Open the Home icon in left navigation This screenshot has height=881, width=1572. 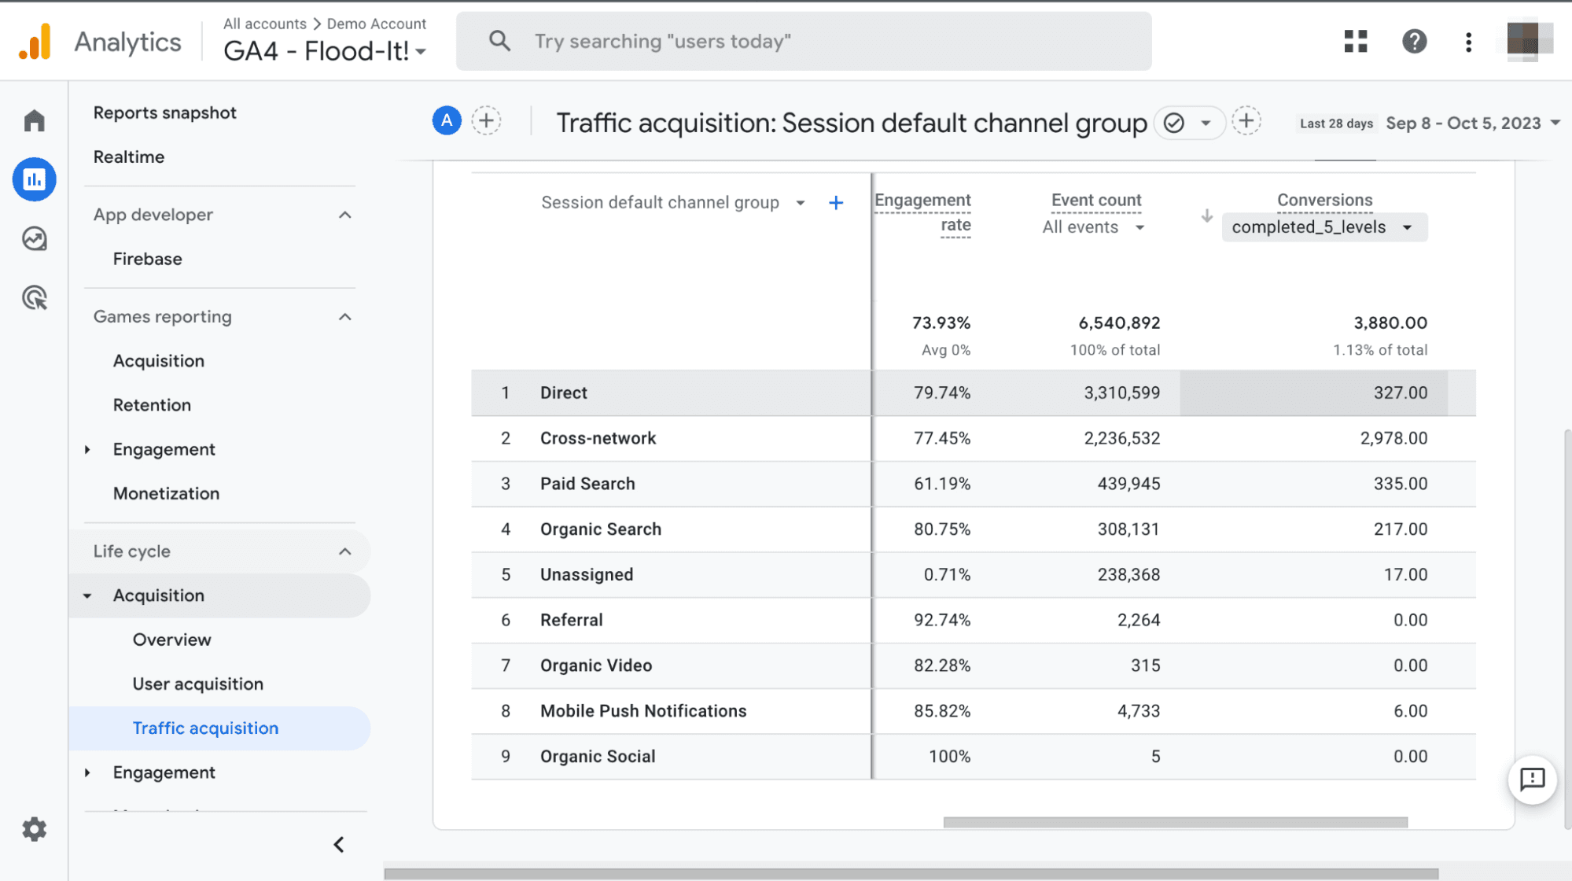point(34,120)
